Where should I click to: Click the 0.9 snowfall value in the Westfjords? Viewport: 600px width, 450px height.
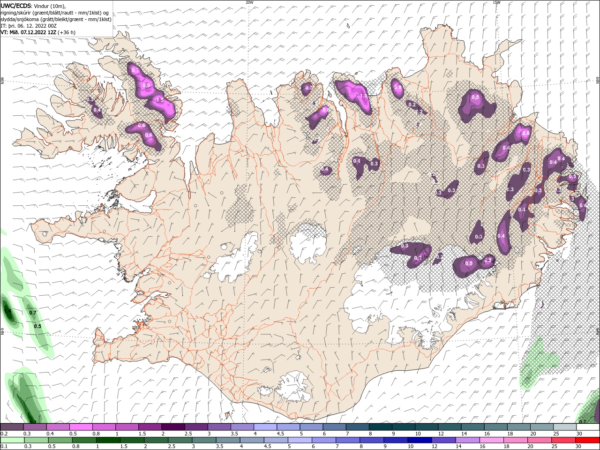pyautogui.click(x=147, y=85)
